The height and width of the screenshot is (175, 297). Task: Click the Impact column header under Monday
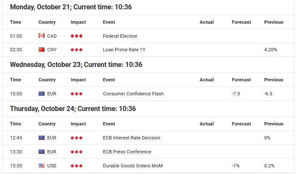78,22
